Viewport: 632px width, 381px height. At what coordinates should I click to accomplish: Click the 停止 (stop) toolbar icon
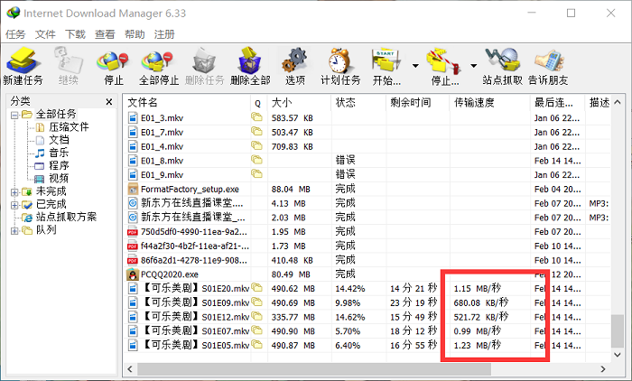(x=113, y=61)
